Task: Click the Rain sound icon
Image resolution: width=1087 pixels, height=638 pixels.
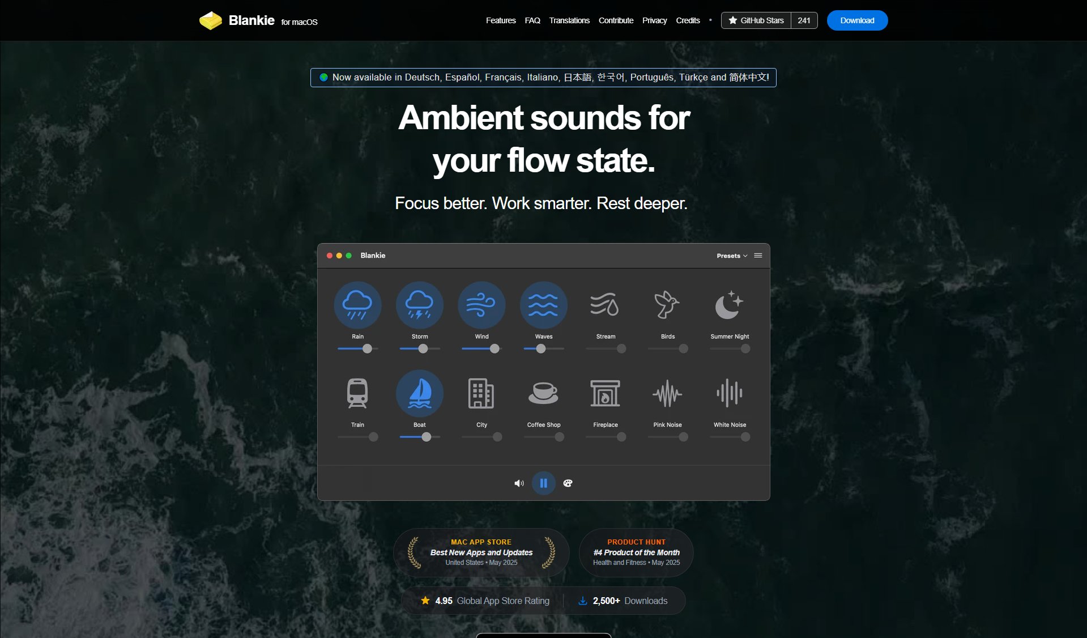Action: (357, 305)
